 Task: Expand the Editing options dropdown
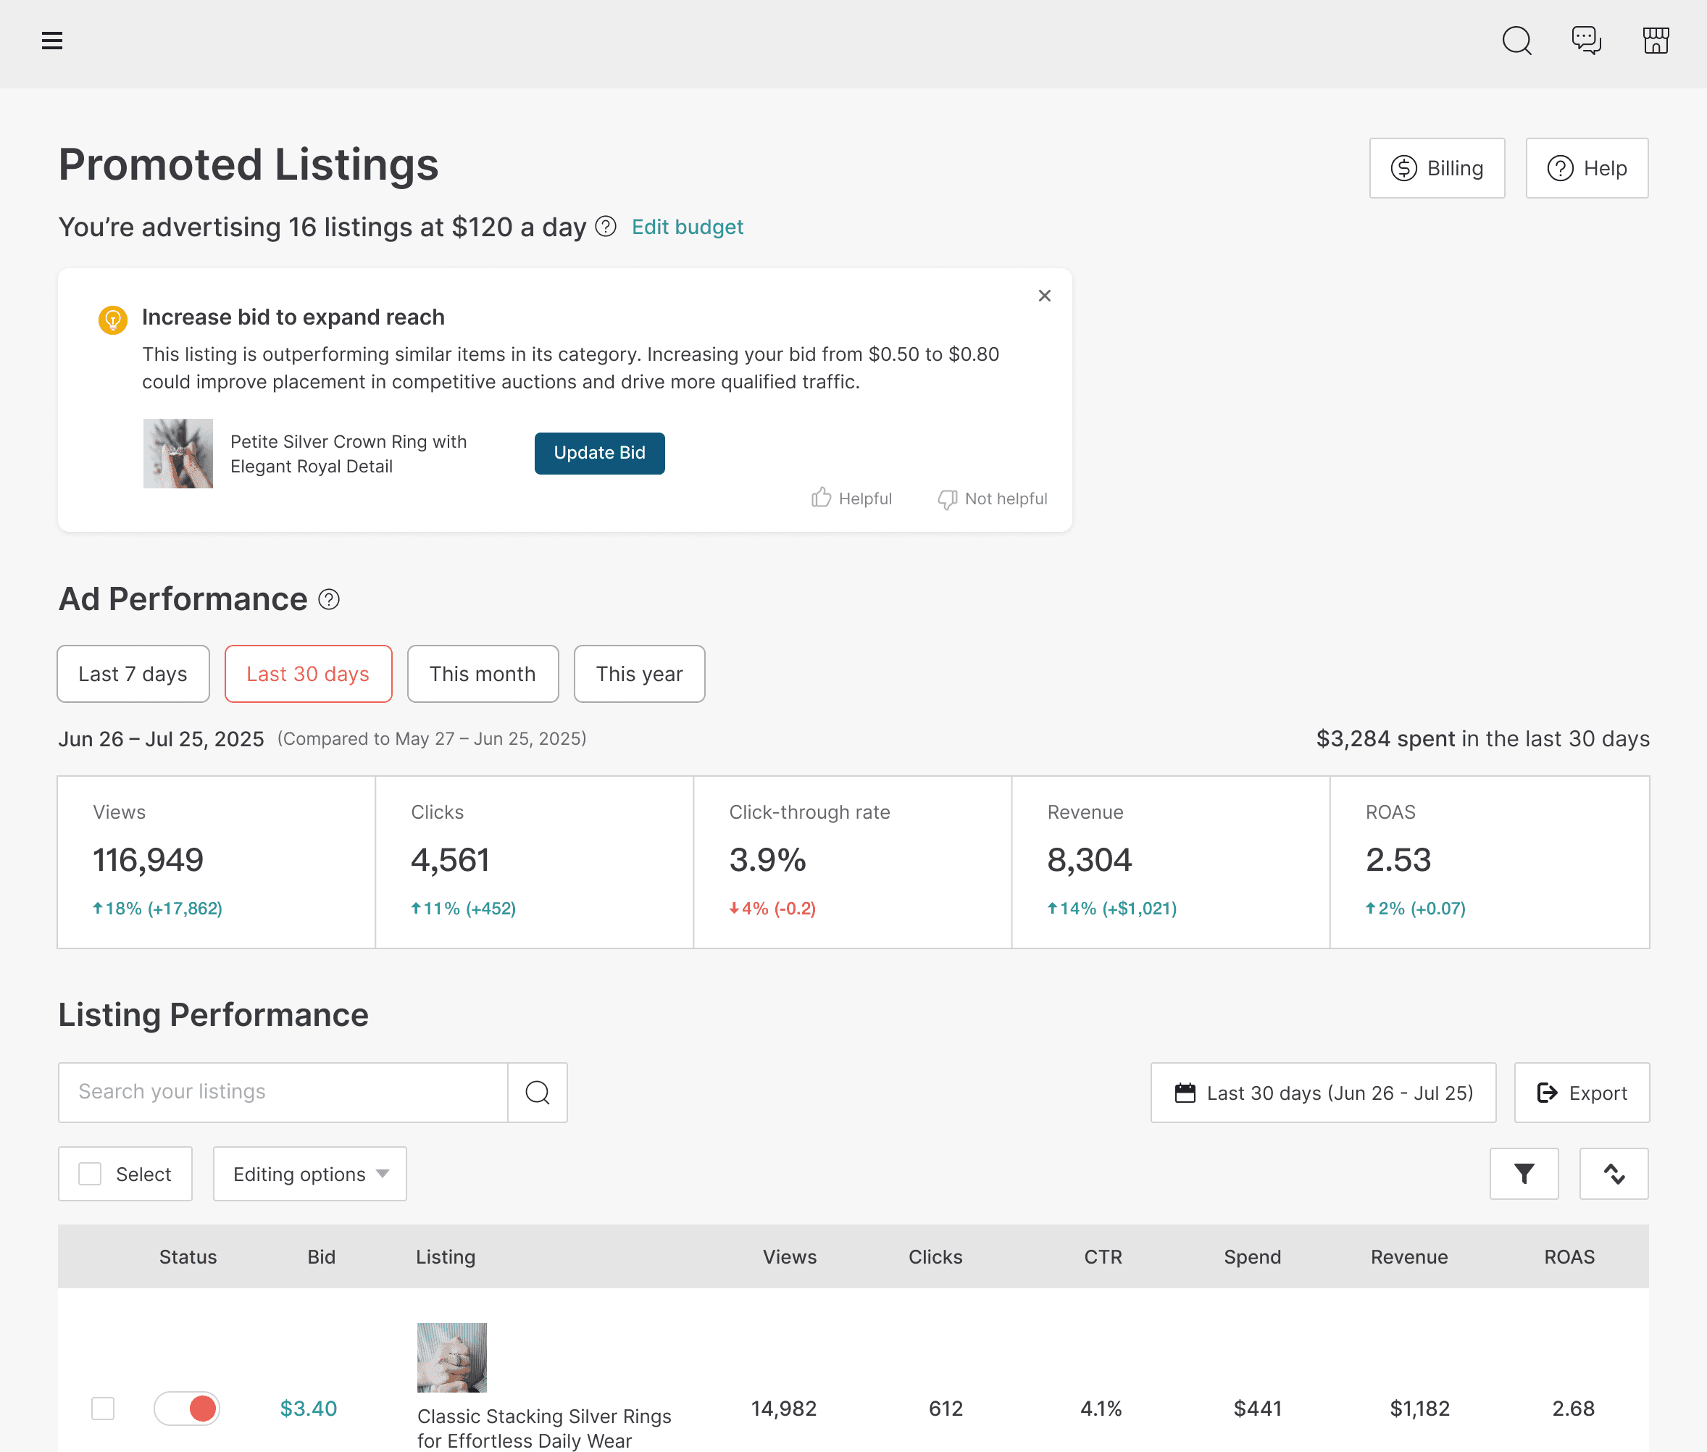pyautogui.click(x=309, y=1174)
